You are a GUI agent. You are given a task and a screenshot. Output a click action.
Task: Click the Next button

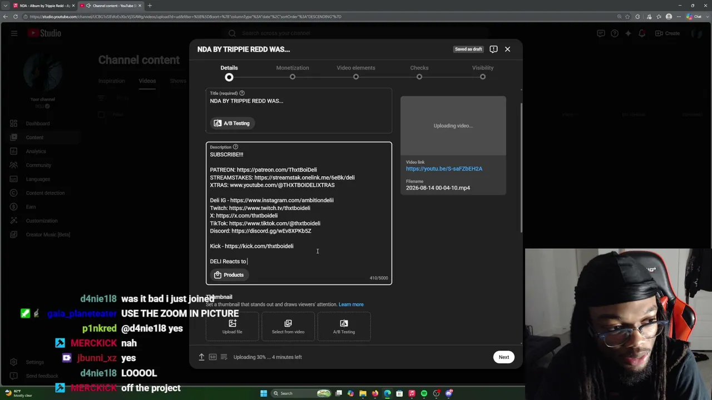pyautogui.click(x=503, y=357)
